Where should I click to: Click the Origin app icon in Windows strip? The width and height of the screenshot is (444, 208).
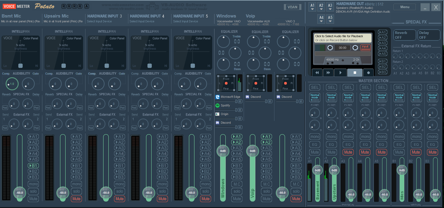[x=218, y=114]
